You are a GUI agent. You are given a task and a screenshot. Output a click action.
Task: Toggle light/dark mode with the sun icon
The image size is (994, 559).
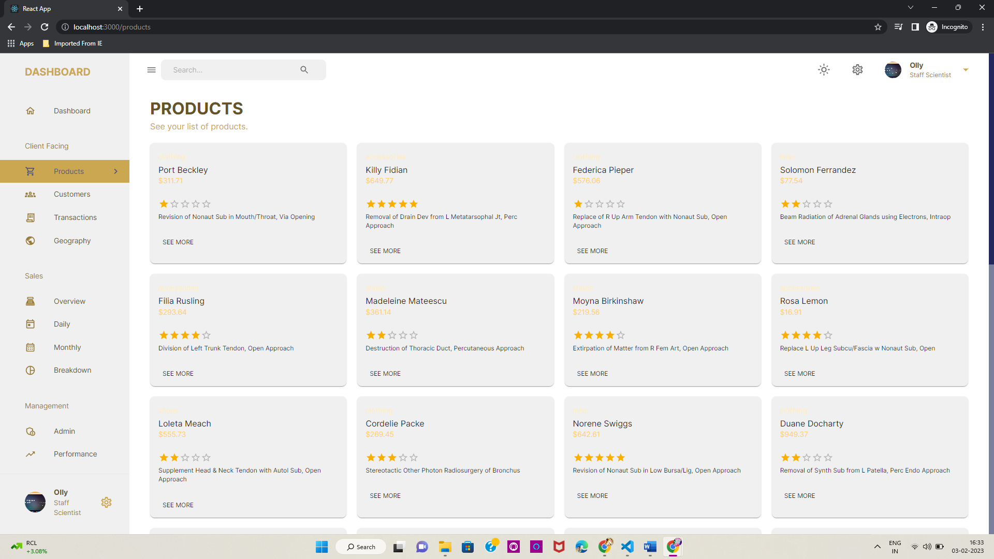[x=824, y=69]
